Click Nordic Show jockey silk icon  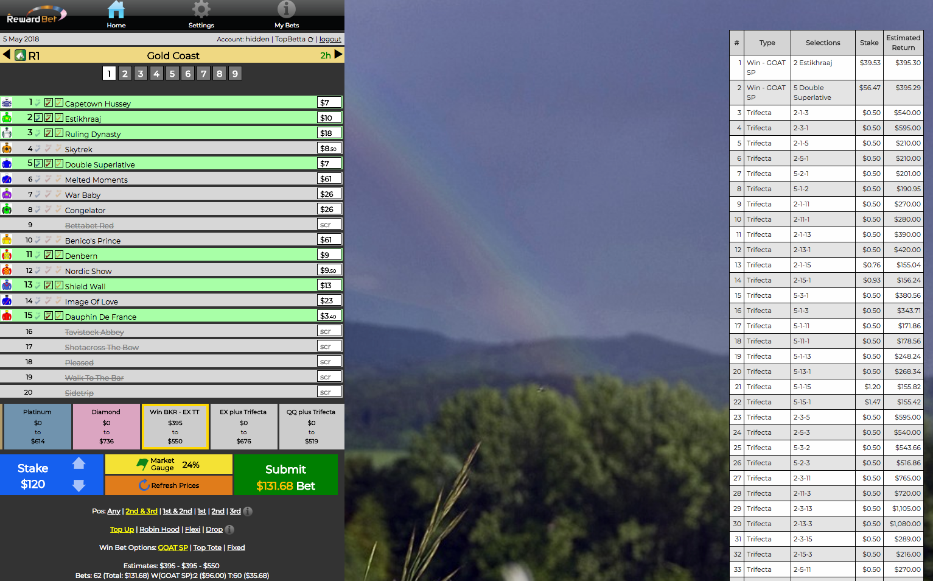[x=7, y=270]
